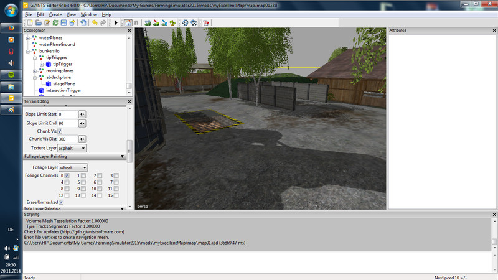498x280 pixels.
Task: Toggle the Erase Unmasked checkbox
Action: tap(61, 202)
